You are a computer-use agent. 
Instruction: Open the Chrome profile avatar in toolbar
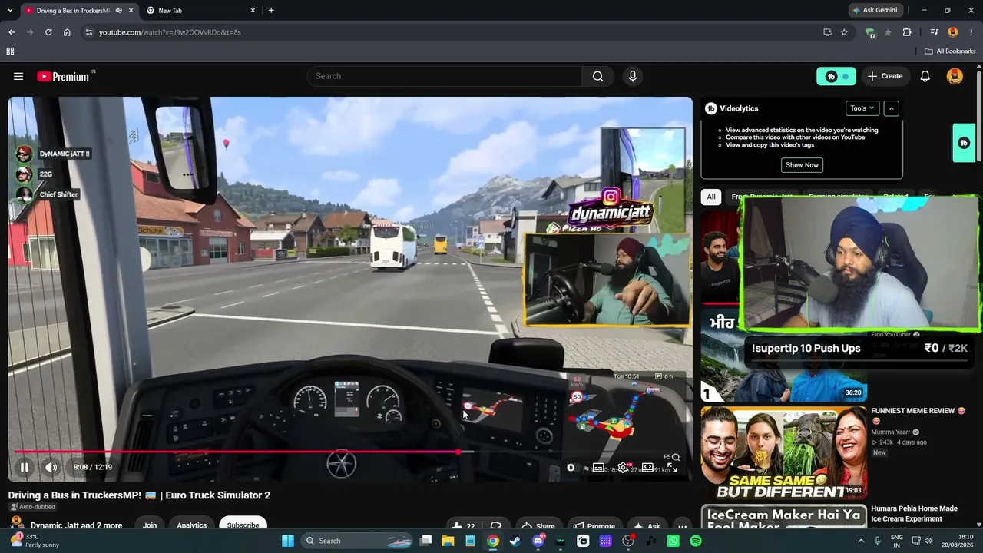953,32
